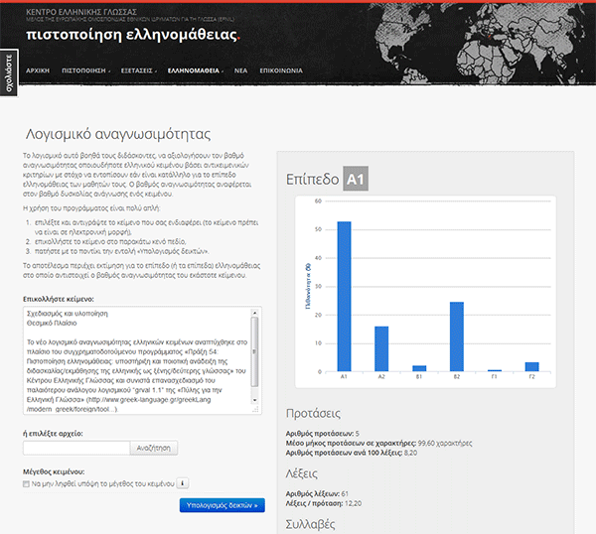The image size is (596, 534).
Task: Click the Μέγεθος κειμένου label
Action: [54, 471]
